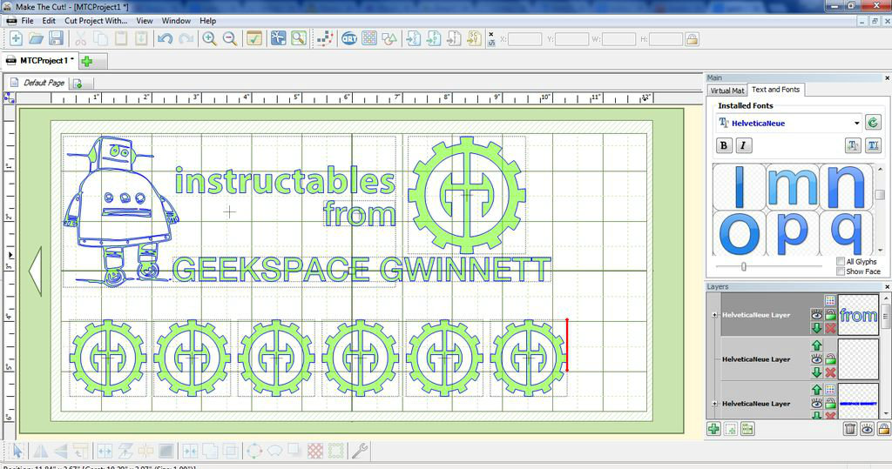Toggle lock on second HelveticaNeue layer
892x469 pixels.
tap(830, 358)
